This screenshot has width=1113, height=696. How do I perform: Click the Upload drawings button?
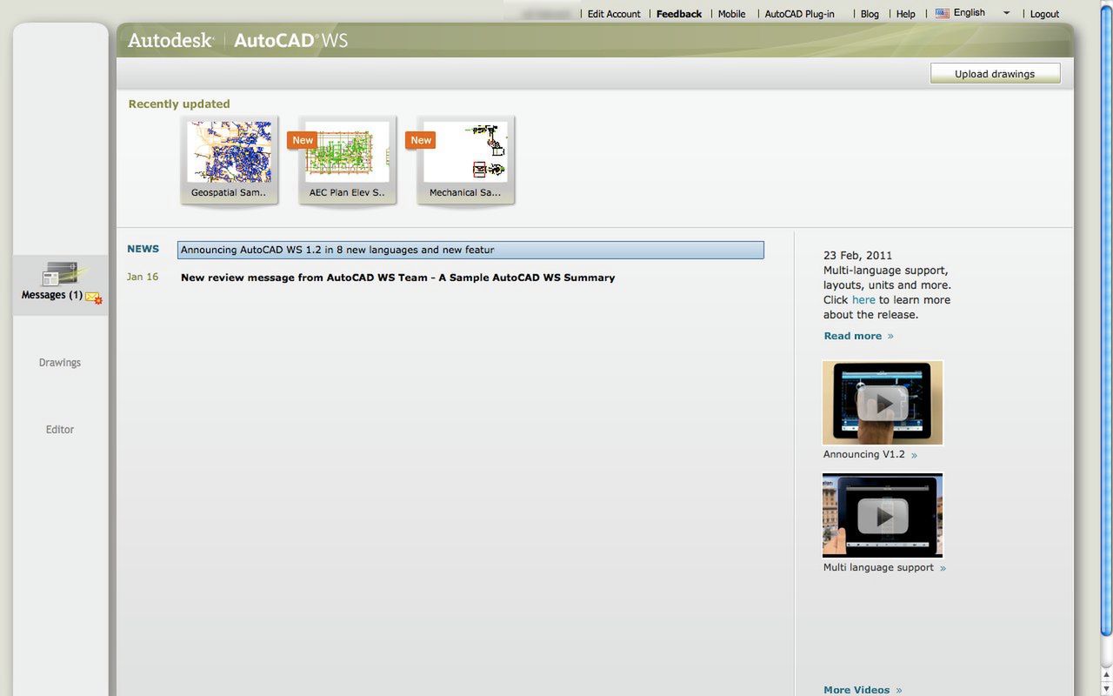[x=995, y=74]
